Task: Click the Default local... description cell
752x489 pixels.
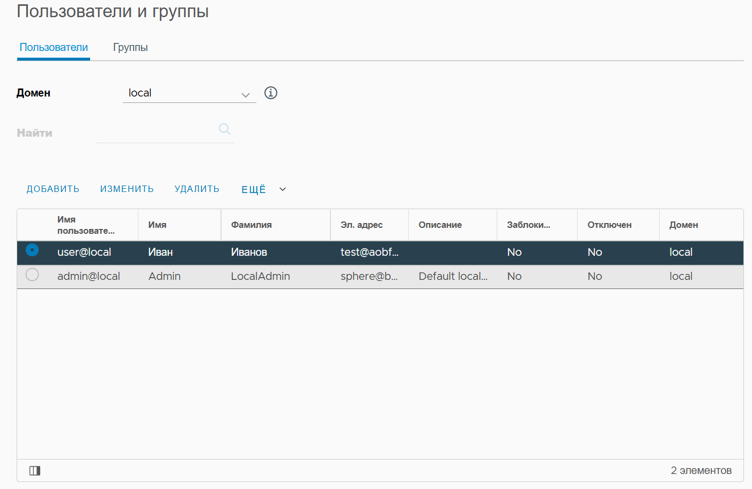Action: tap(453, 276)
